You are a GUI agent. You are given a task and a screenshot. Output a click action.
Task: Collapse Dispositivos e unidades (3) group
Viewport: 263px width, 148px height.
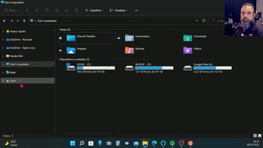pyautogui.click(x=58, y=59)
